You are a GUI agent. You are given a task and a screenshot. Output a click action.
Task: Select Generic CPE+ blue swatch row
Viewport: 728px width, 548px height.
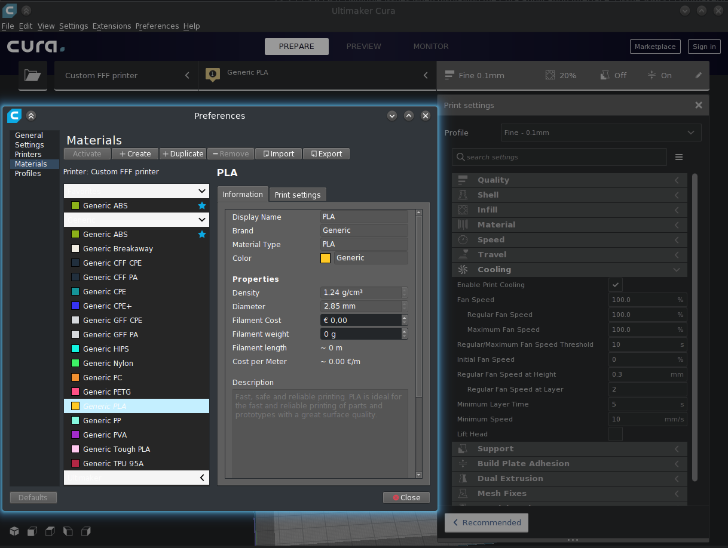point(136,306)
